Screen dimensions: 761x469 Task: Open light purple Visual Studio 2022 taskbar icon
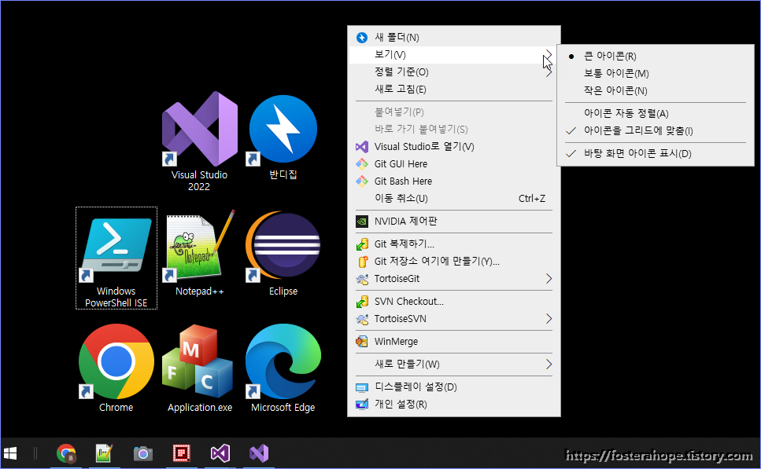259,453
